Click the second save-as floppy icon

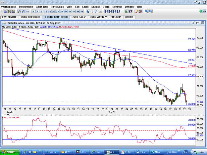13,12
